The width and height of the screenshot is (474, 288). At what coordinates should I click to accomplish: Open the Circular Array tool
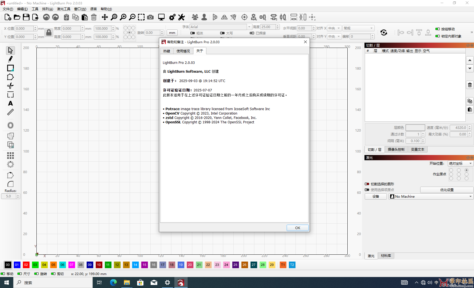[10, 164]
